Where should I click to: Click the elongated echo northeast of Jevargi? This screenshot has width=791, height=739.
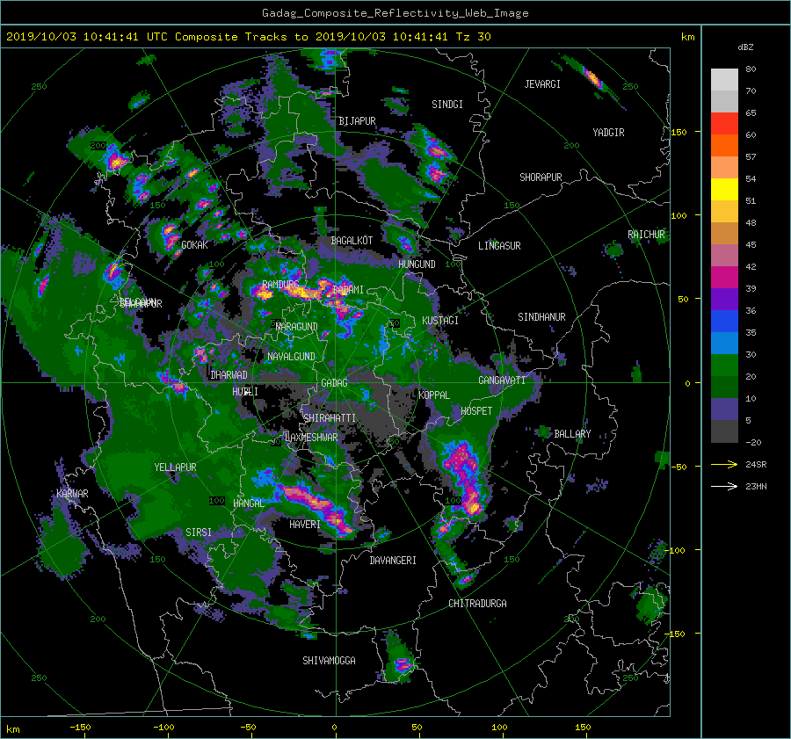tap(592, 79)
